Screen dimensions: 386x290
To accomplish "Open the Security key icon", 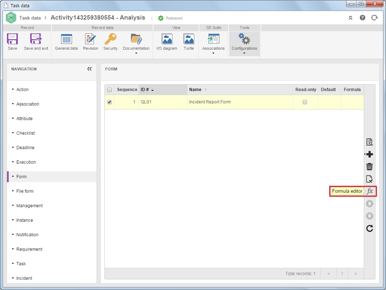I will coord(110,42).
